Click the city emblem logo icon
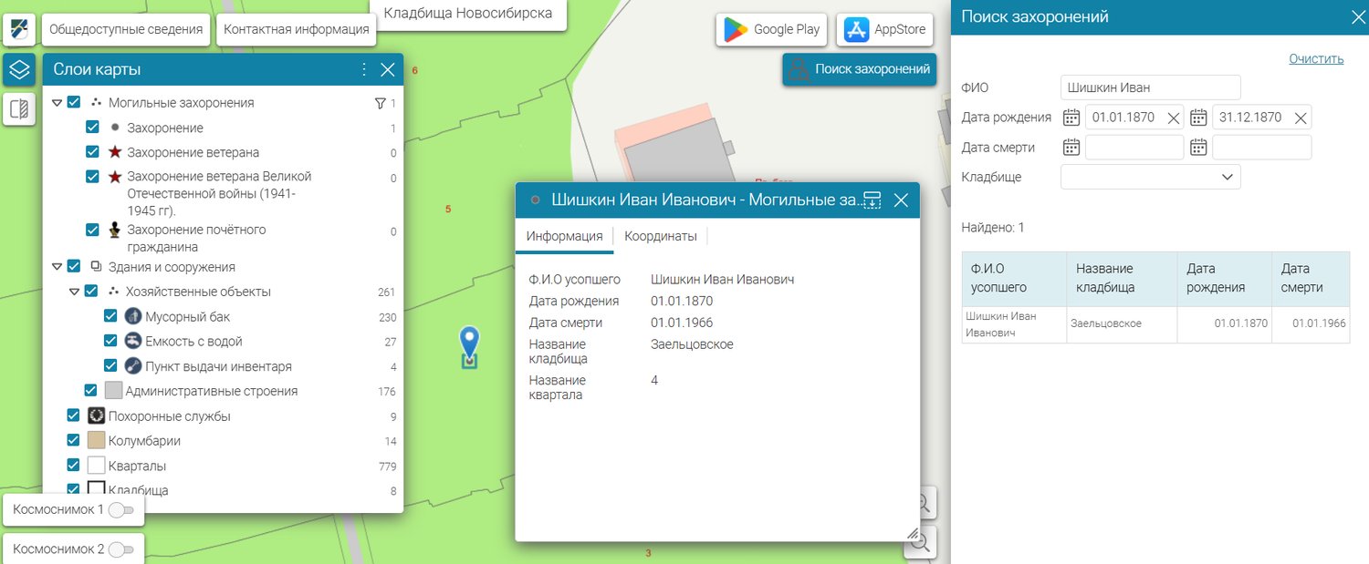This screenshot has width=1369, height=564. [19, 28]
